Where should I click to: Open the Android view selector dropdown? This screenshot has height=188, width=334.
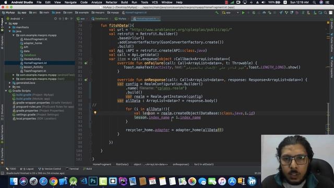point(15,19)
